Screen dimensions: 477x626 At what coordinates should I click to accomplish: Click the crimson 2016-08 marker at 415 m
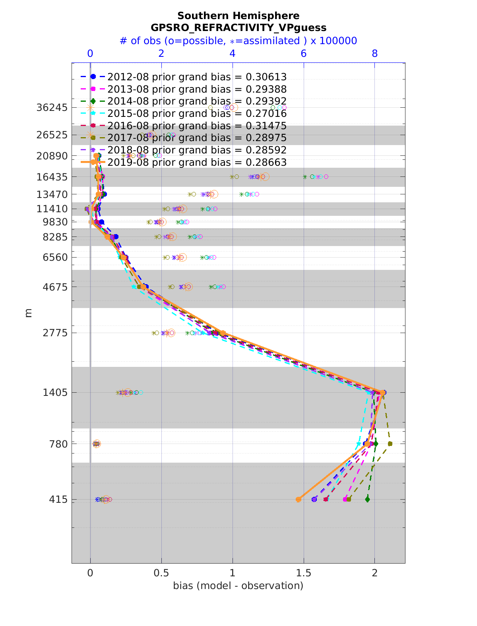(326, 499)
